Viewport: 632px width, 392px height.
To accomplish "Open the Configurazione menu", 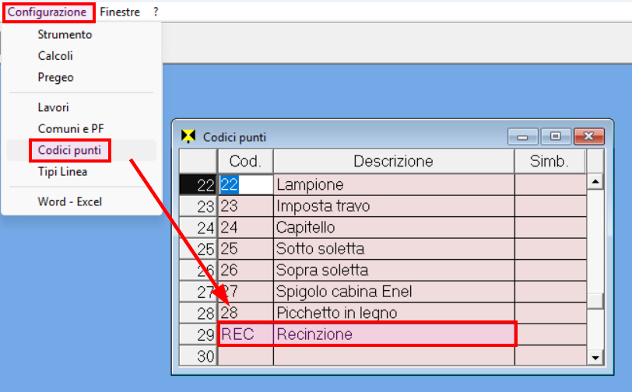I will coord(47,12).
